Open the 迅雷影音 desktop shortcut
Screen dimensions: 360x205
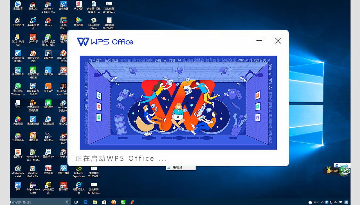(x=18, y=5)
